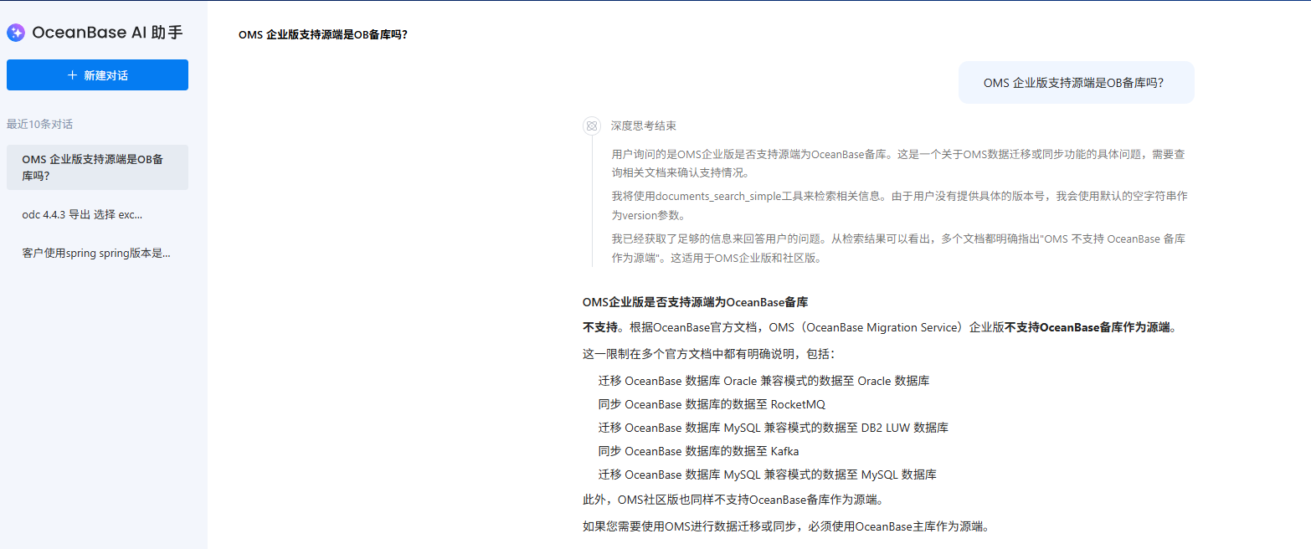Open doc 同步 OceanBase 数据库的数据至 Kafka

click(x=698, y=451)
